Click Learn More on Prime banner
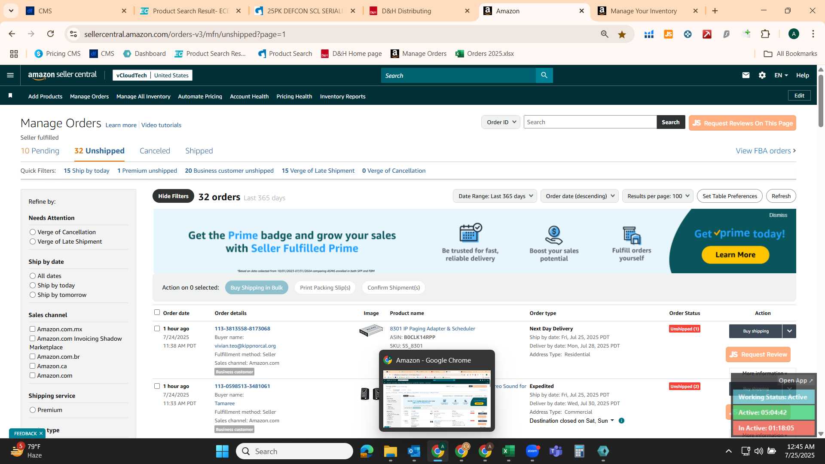825x464 pixels. pyautogui.click(x=735, y=255)
